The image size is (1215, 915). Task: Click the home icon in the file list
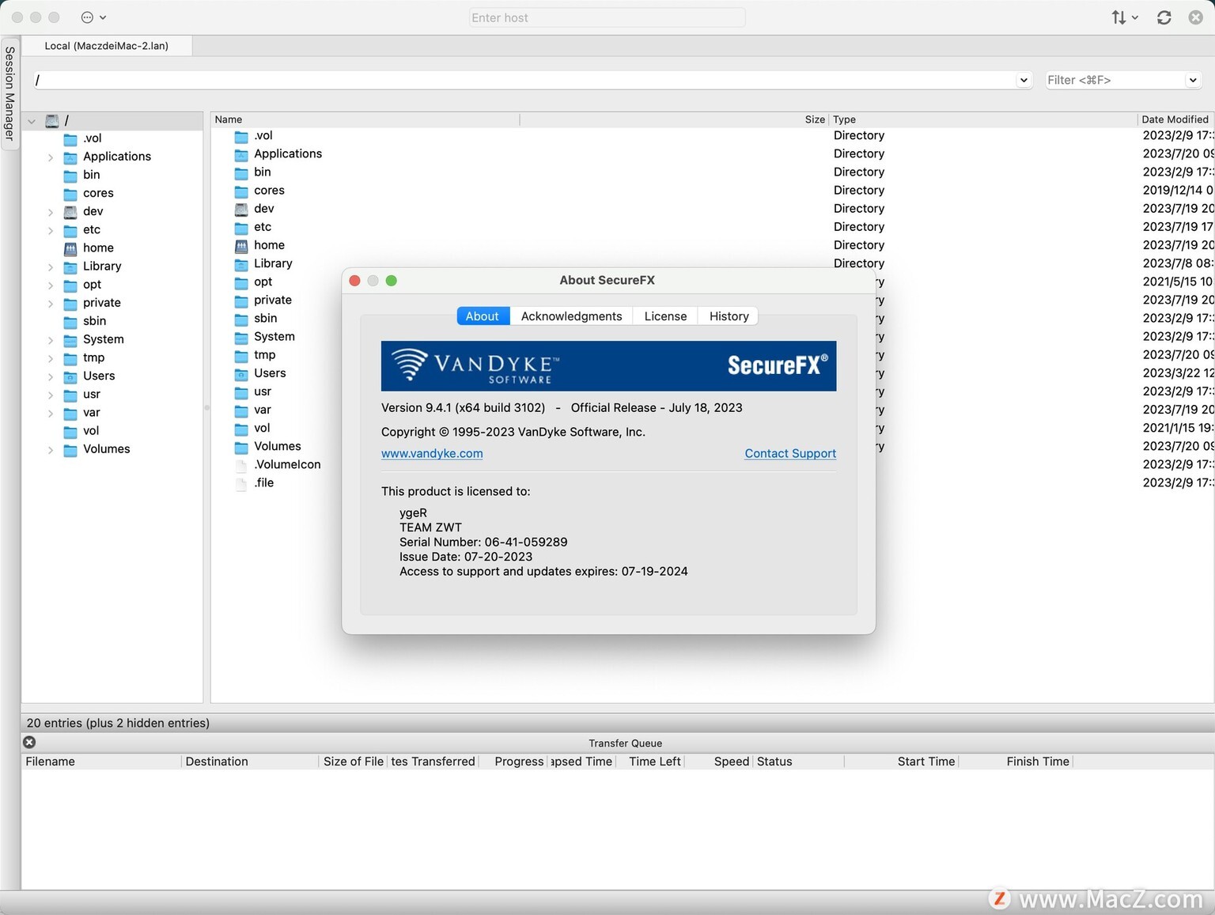[241, 246]
